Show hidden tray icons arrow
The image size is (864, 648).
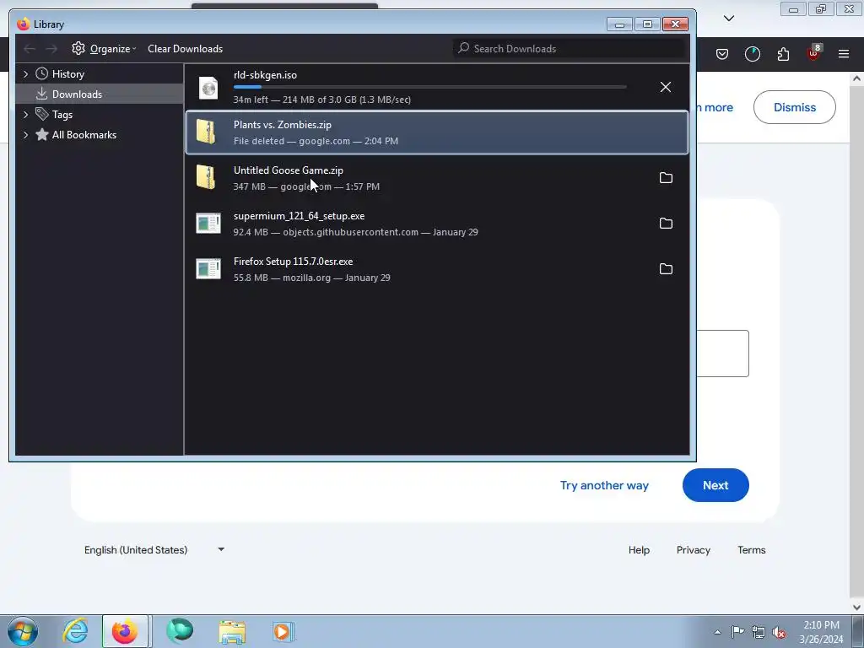point(717,632)
